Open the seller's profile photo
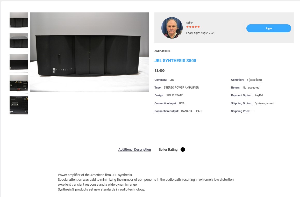Screen dimensions: 300x197 172,28
